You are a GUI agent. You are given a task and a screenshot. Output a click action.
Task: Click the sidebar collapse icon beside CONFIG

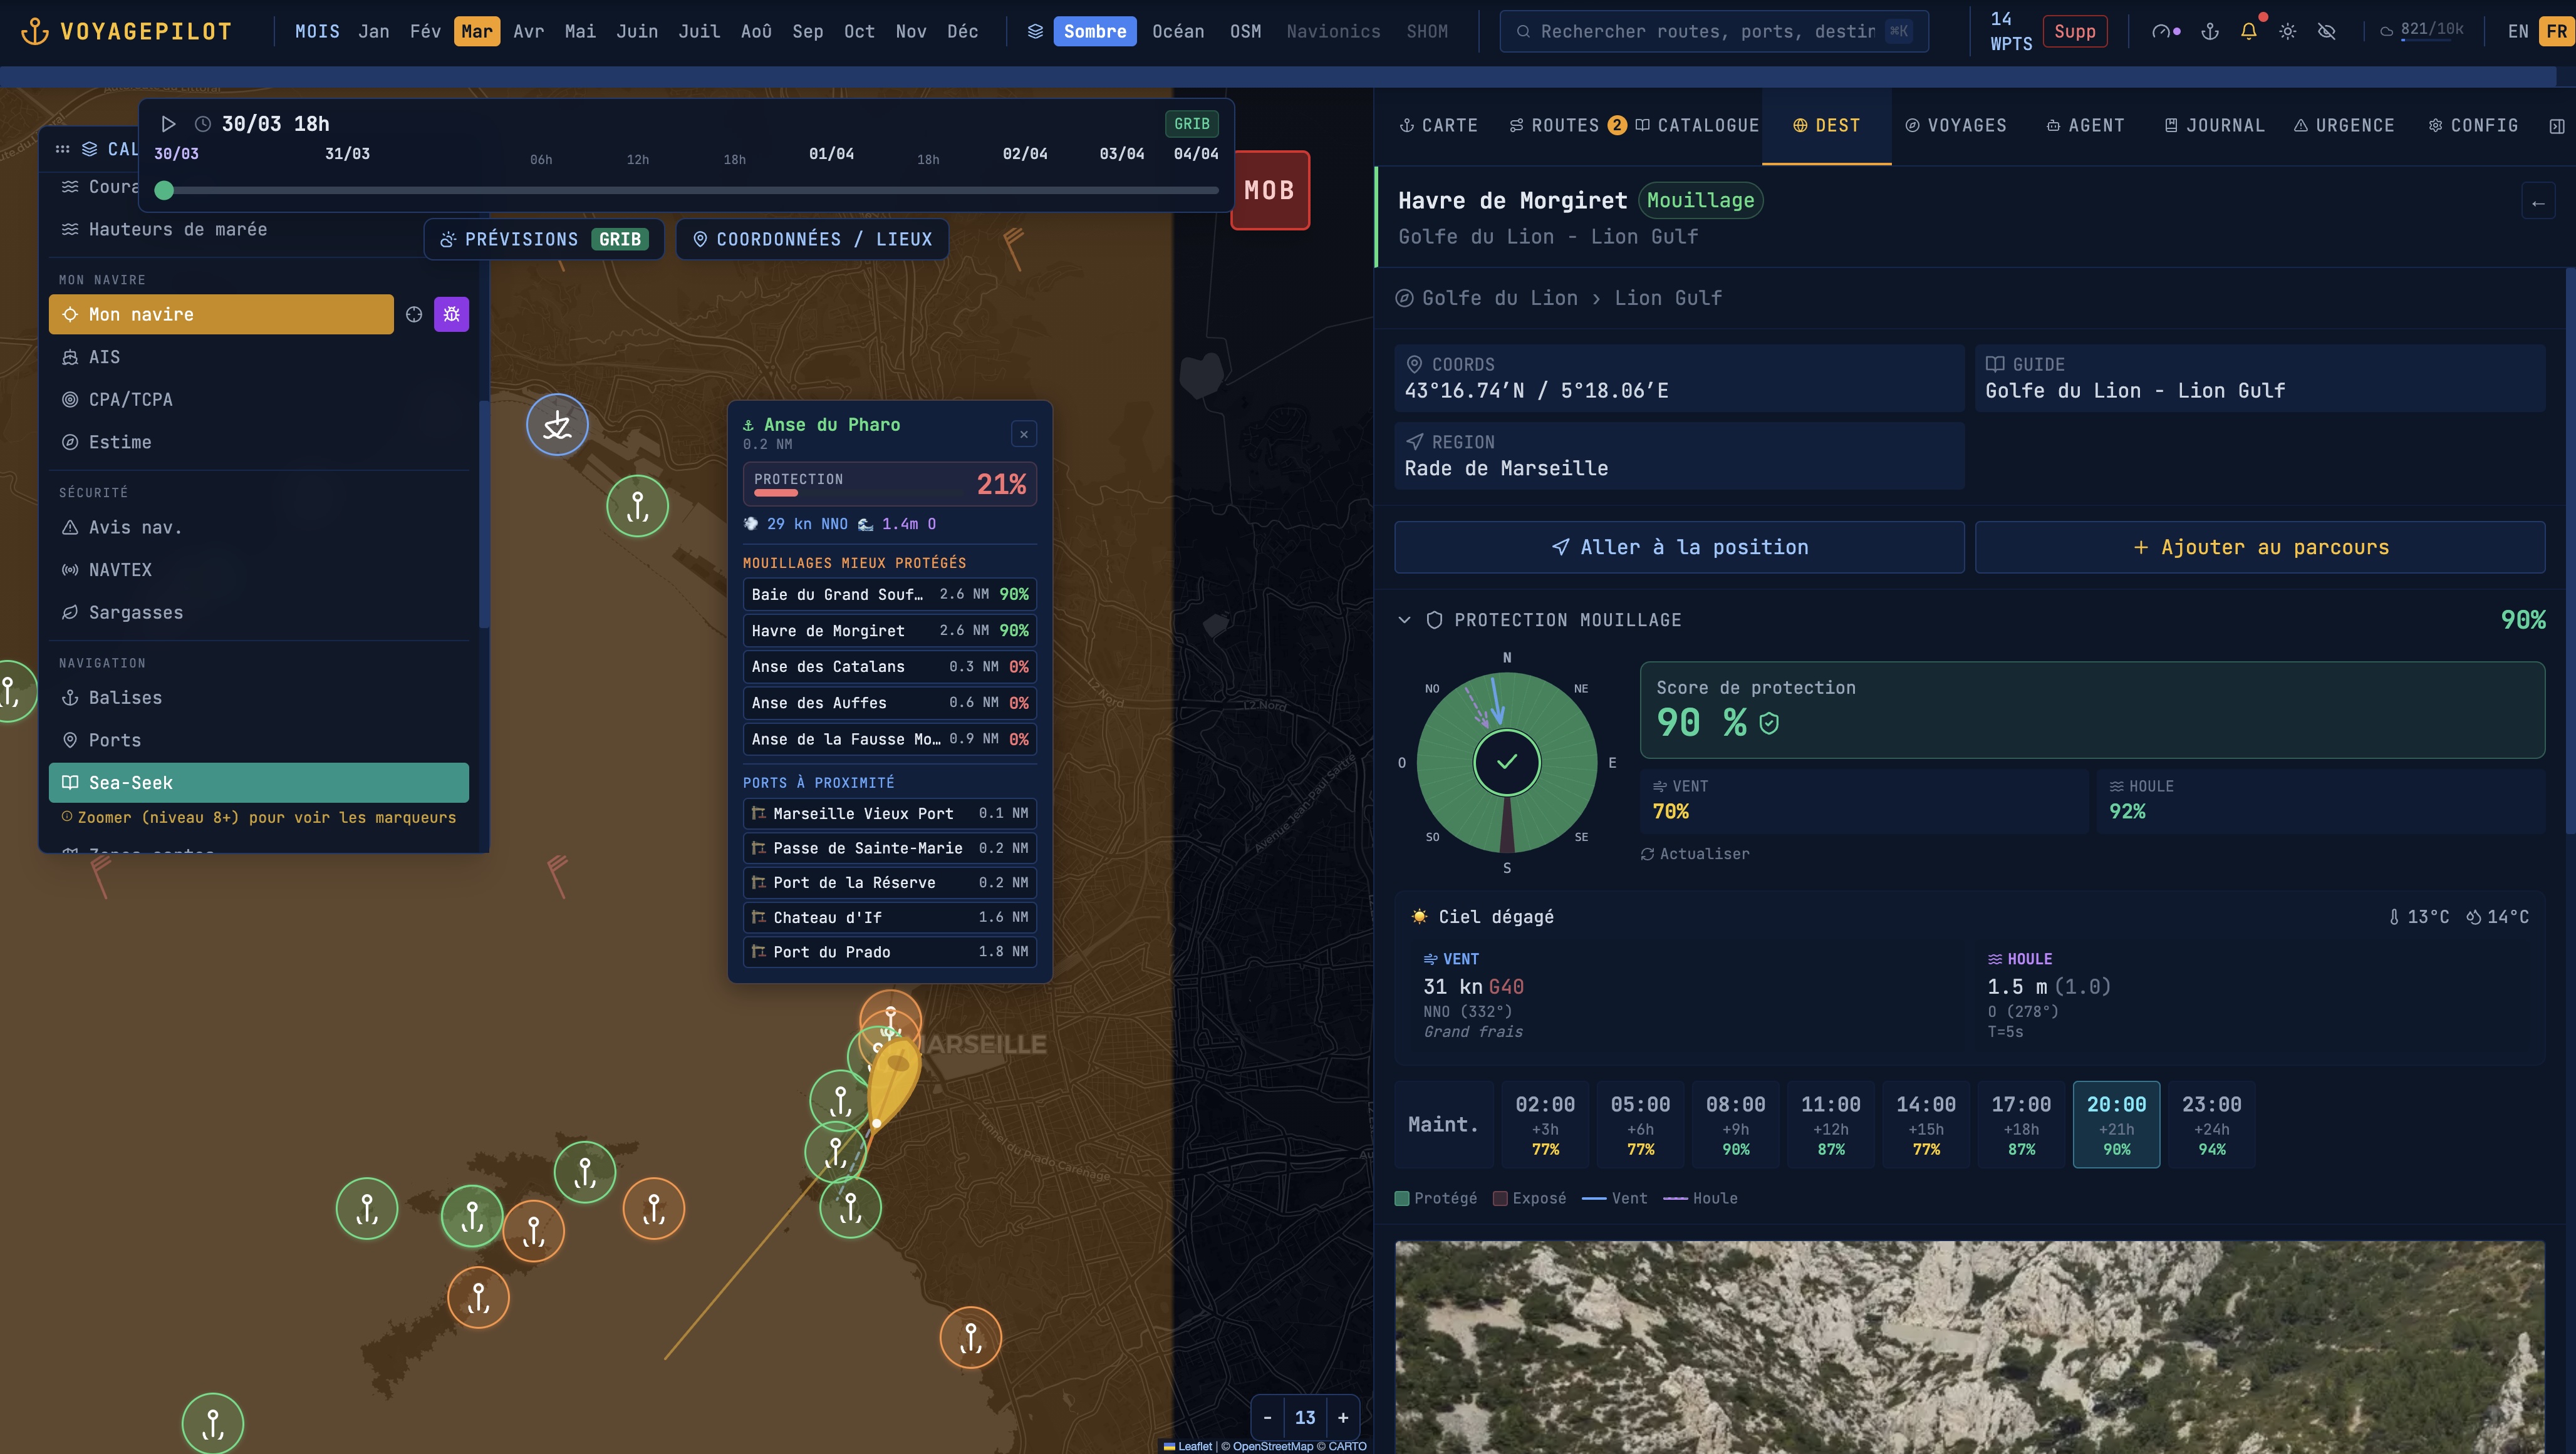pos(2556,126)
